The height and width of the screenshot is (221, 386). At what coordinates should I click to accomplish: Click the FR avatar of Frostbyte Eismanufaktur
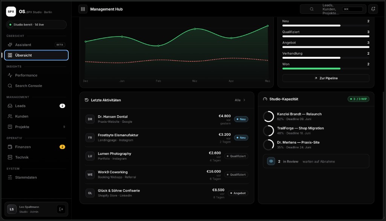pos(90,138)
